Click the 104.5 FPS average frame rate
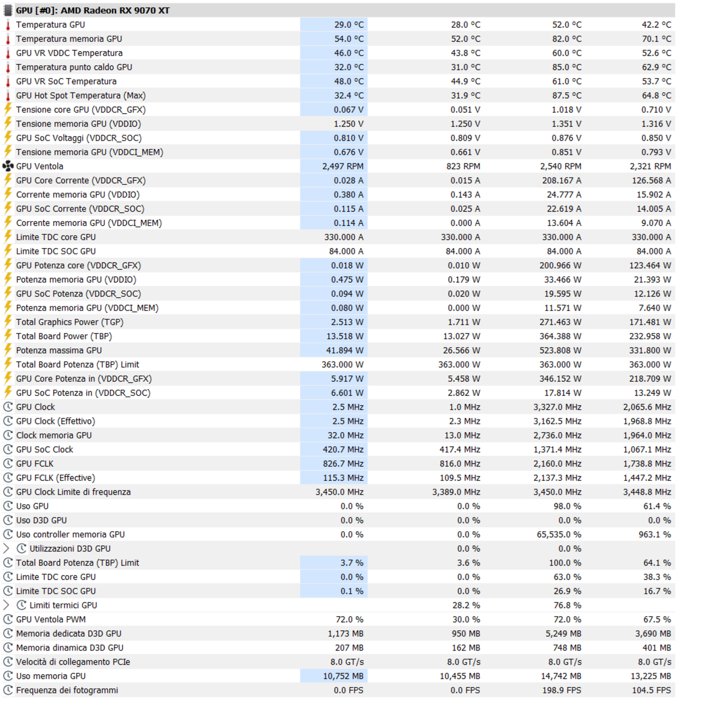Viewport: 717px width, 706px height. click(651, 690)
